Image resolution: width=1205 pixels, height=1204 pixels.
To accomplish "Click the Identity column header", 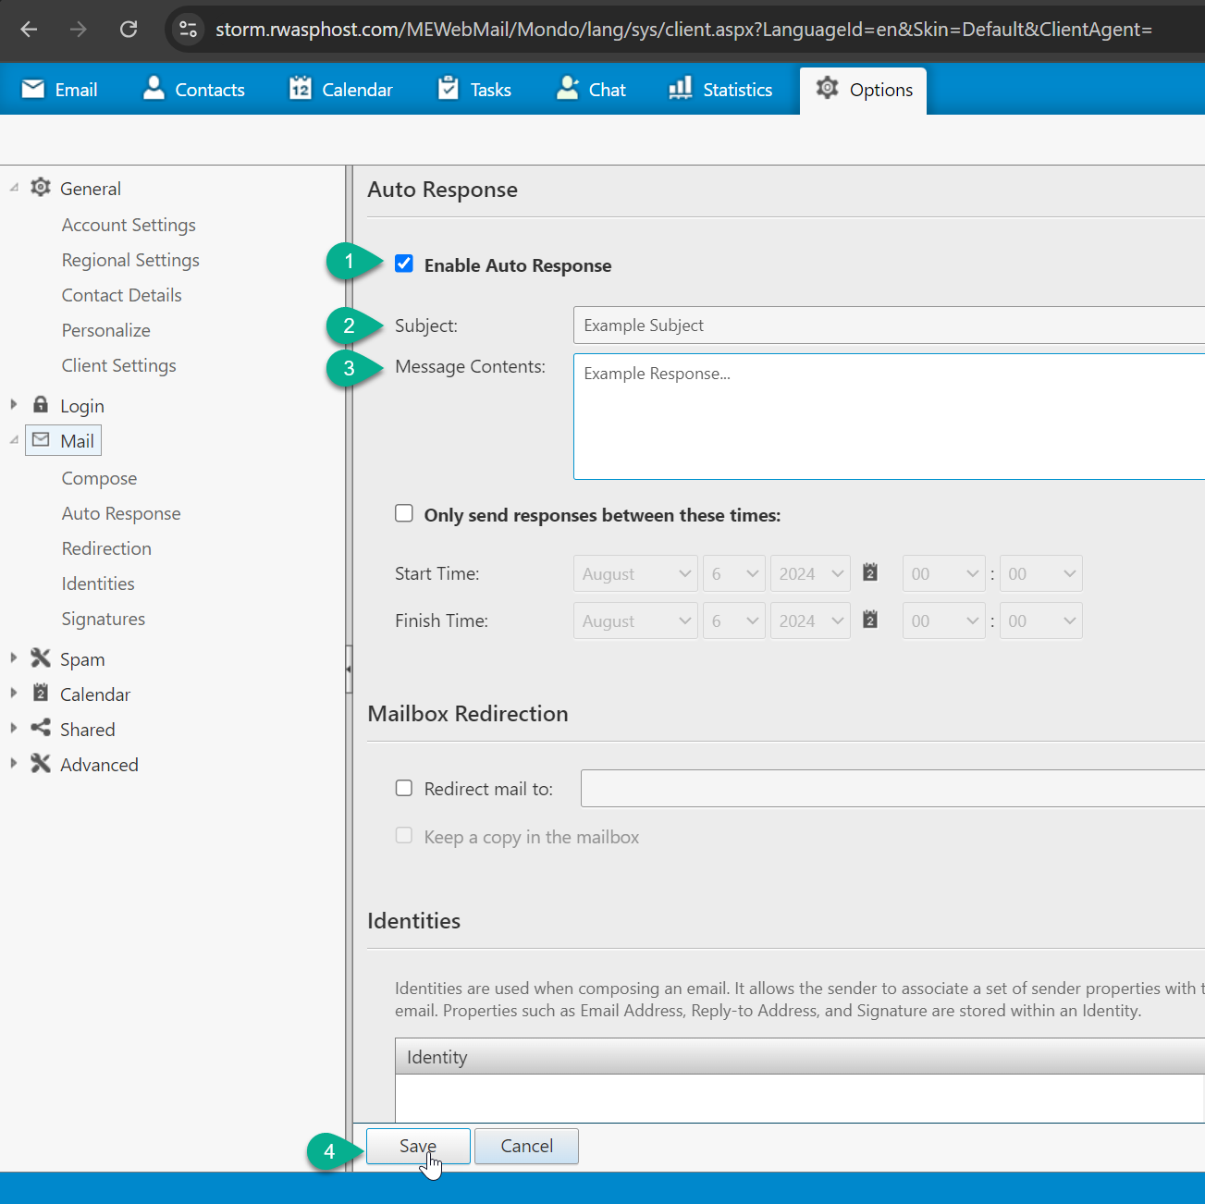I will (x=800, y=1056).
